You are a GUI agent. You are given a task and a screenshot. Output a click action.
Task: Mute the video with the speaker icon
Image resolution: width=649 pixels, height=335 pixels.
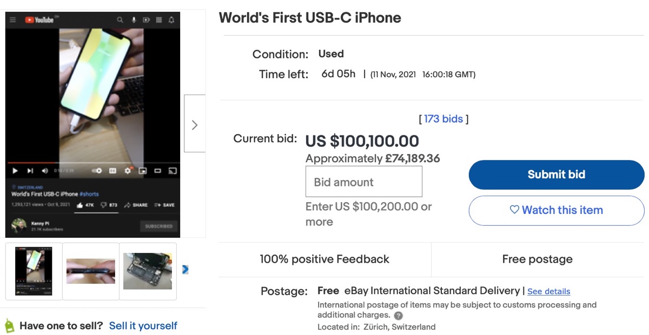pyautogui.click(x=45, y=171)
